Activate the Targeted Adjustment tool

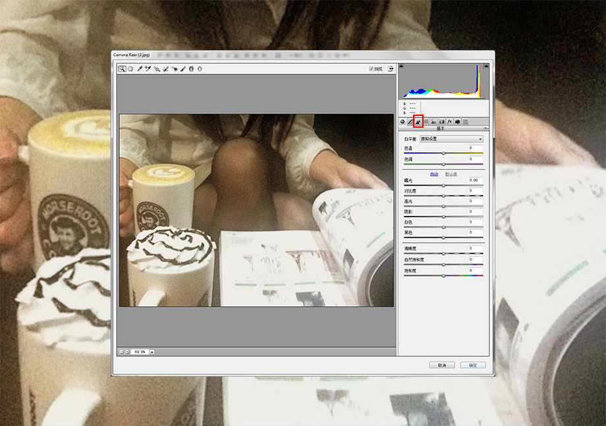pyautogui.click(x=157, y=68)
